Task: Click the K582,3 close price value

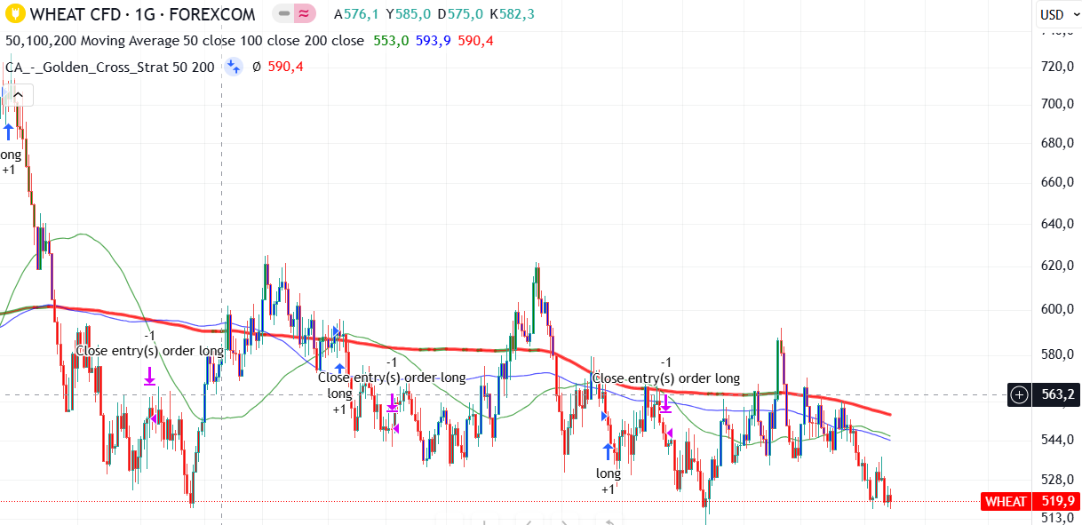Action: tap(513, 14)
